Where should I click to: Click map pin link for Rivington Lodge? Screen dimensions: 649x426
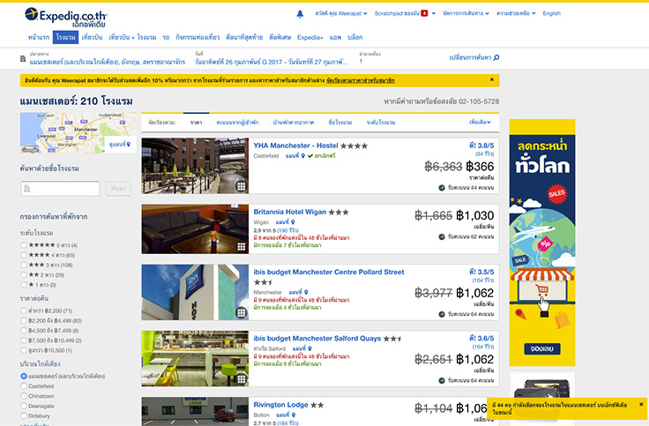coord(286,415)
